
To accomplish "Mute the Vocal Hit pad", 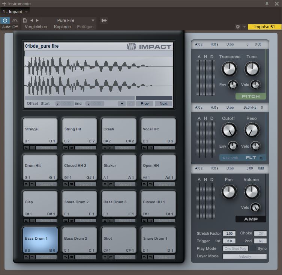I will point(150,148).
